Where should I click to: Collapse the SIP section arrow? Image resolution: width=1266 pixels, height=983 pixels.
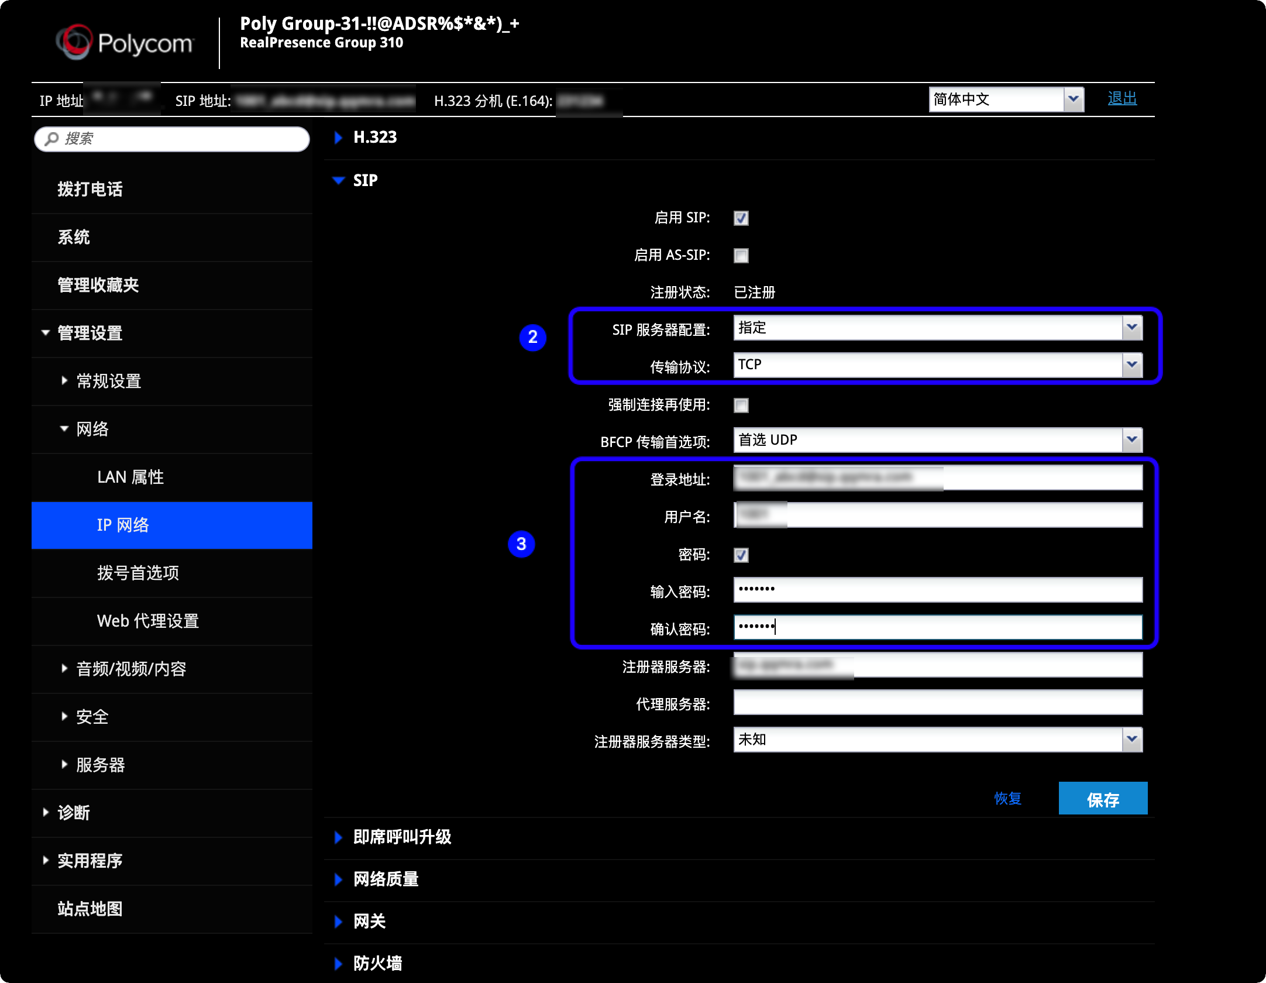click(338, 180)
